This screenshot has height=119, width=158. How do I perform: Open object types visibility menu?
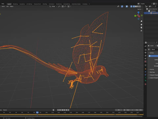119,7
